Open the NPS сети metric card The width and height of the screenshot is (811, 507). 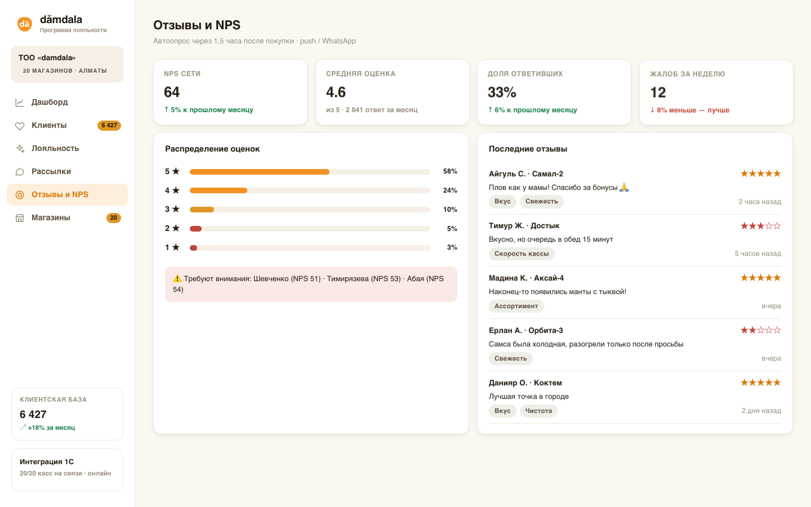[230, 92]
